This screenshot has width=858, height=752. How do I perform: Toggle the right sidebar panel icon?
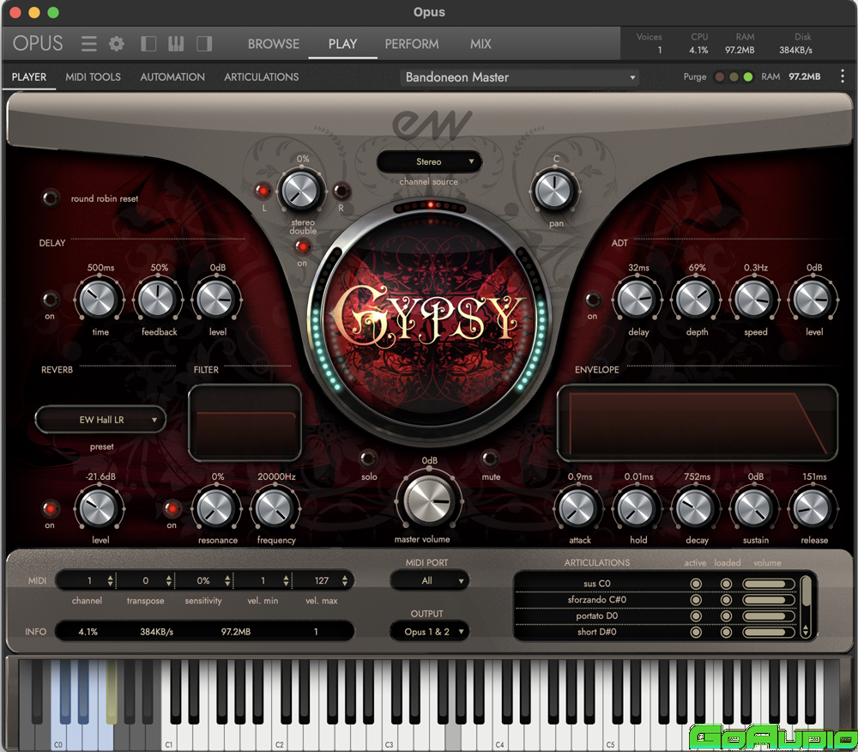tap(204, 44)
